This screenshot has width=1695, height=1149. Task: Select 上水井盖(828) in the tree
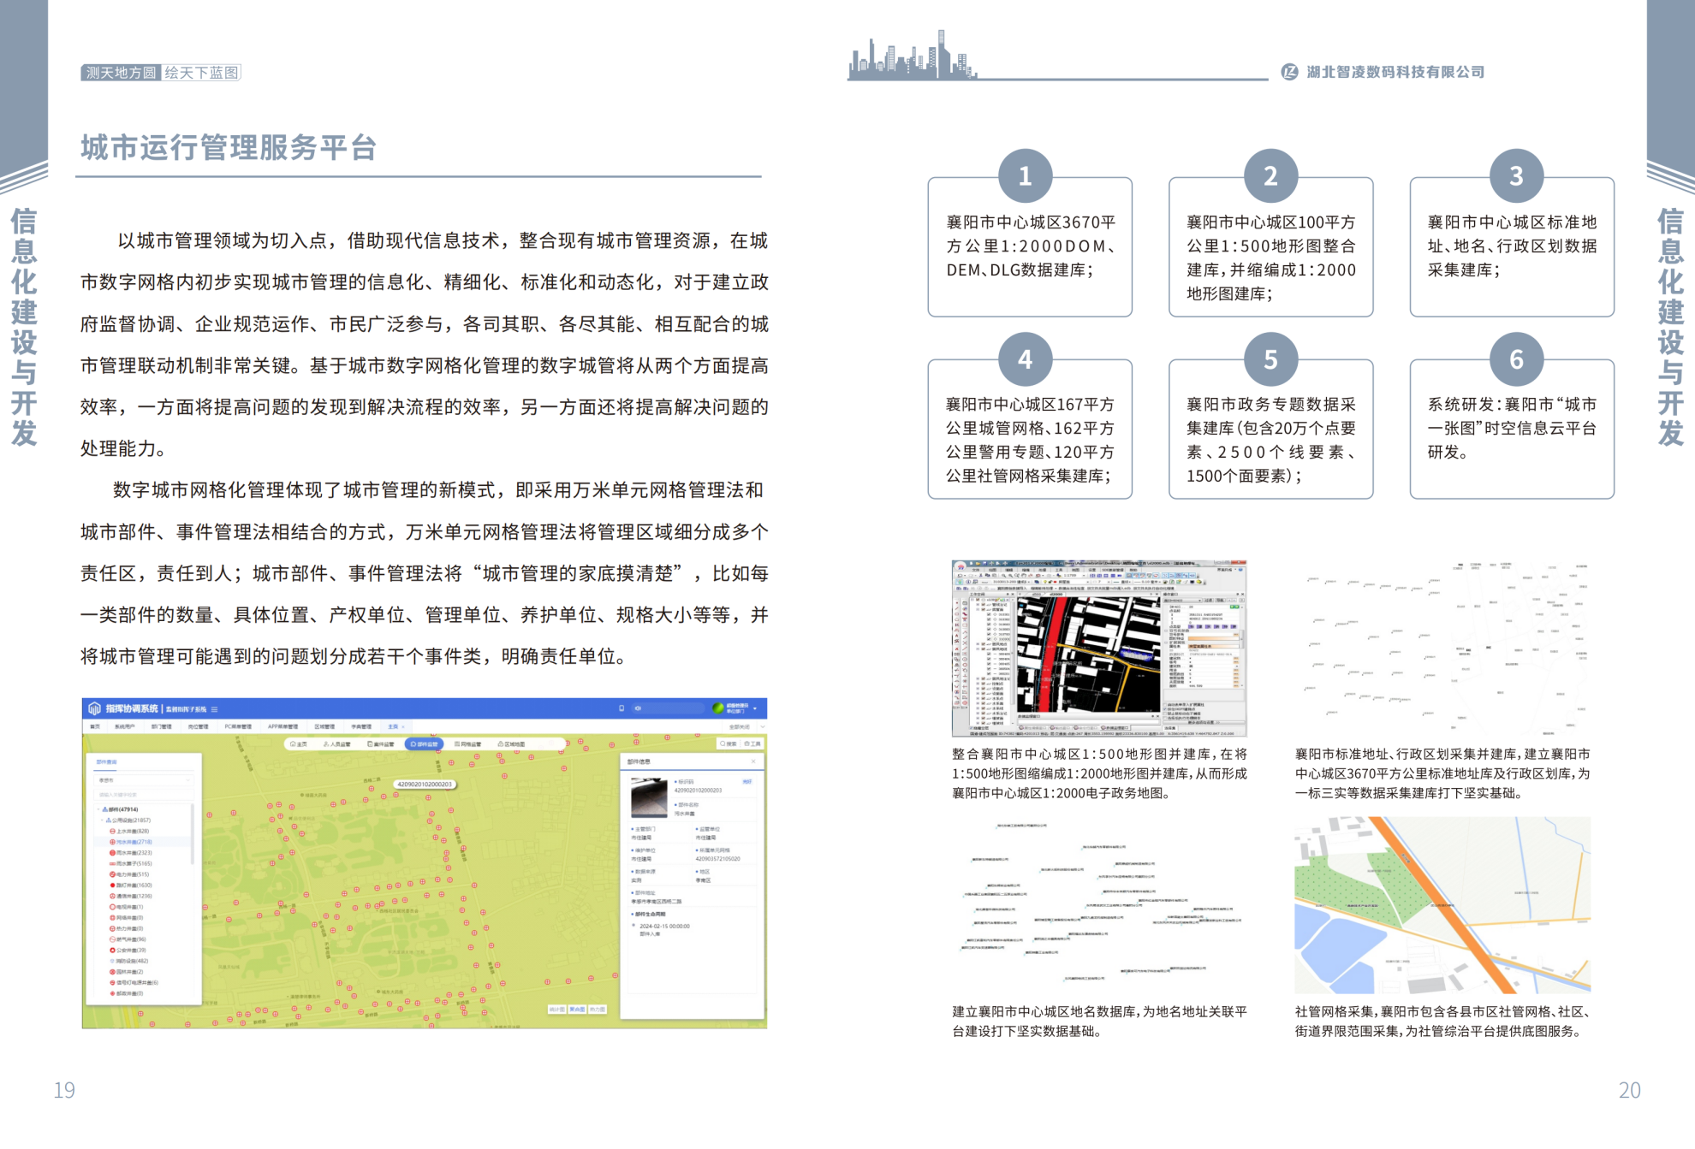[129, 831]
